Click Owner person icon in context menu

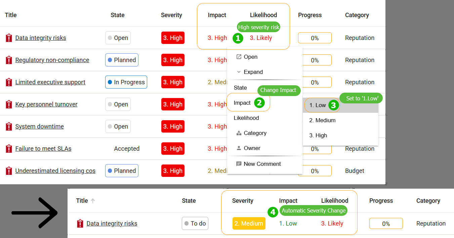point(239,148)
